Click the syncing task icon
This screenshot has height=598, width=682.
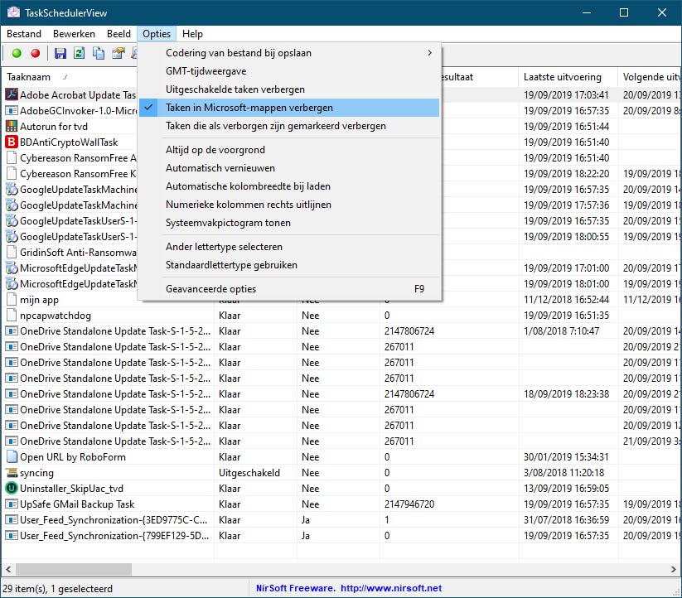(x=12, y=472)
